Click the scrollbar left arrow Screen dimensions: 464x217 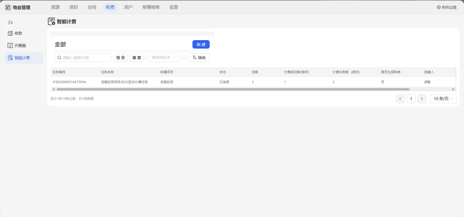click(x=53, y=89)
